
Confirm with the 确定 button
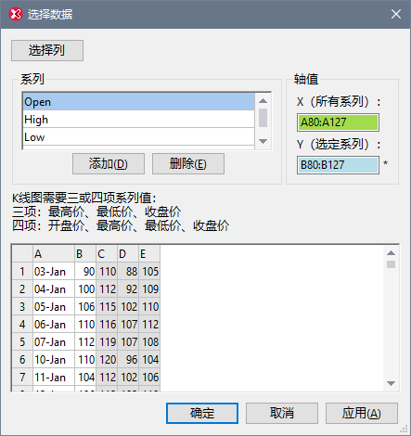pyautogui.click(x=202, y=413)
